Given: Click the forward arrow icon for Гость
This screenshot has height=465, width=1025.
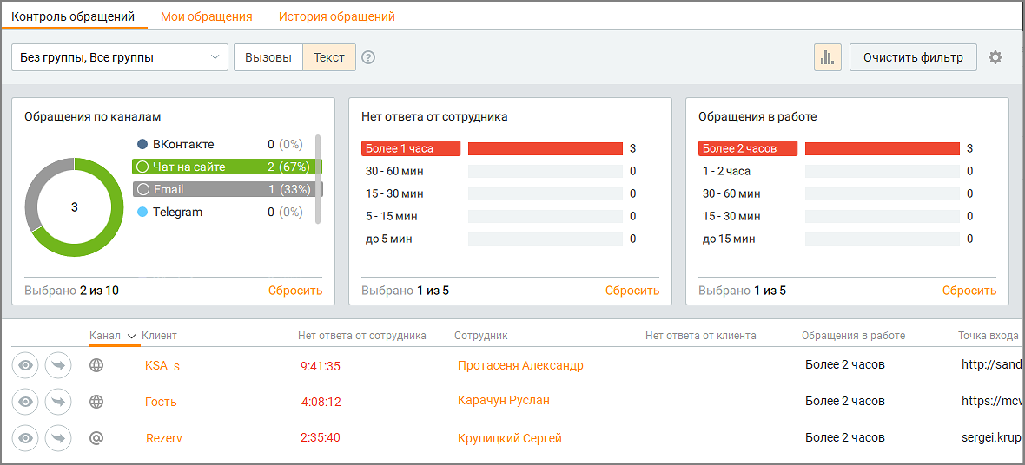Looking at the screenshot, I should coord(58,402).
